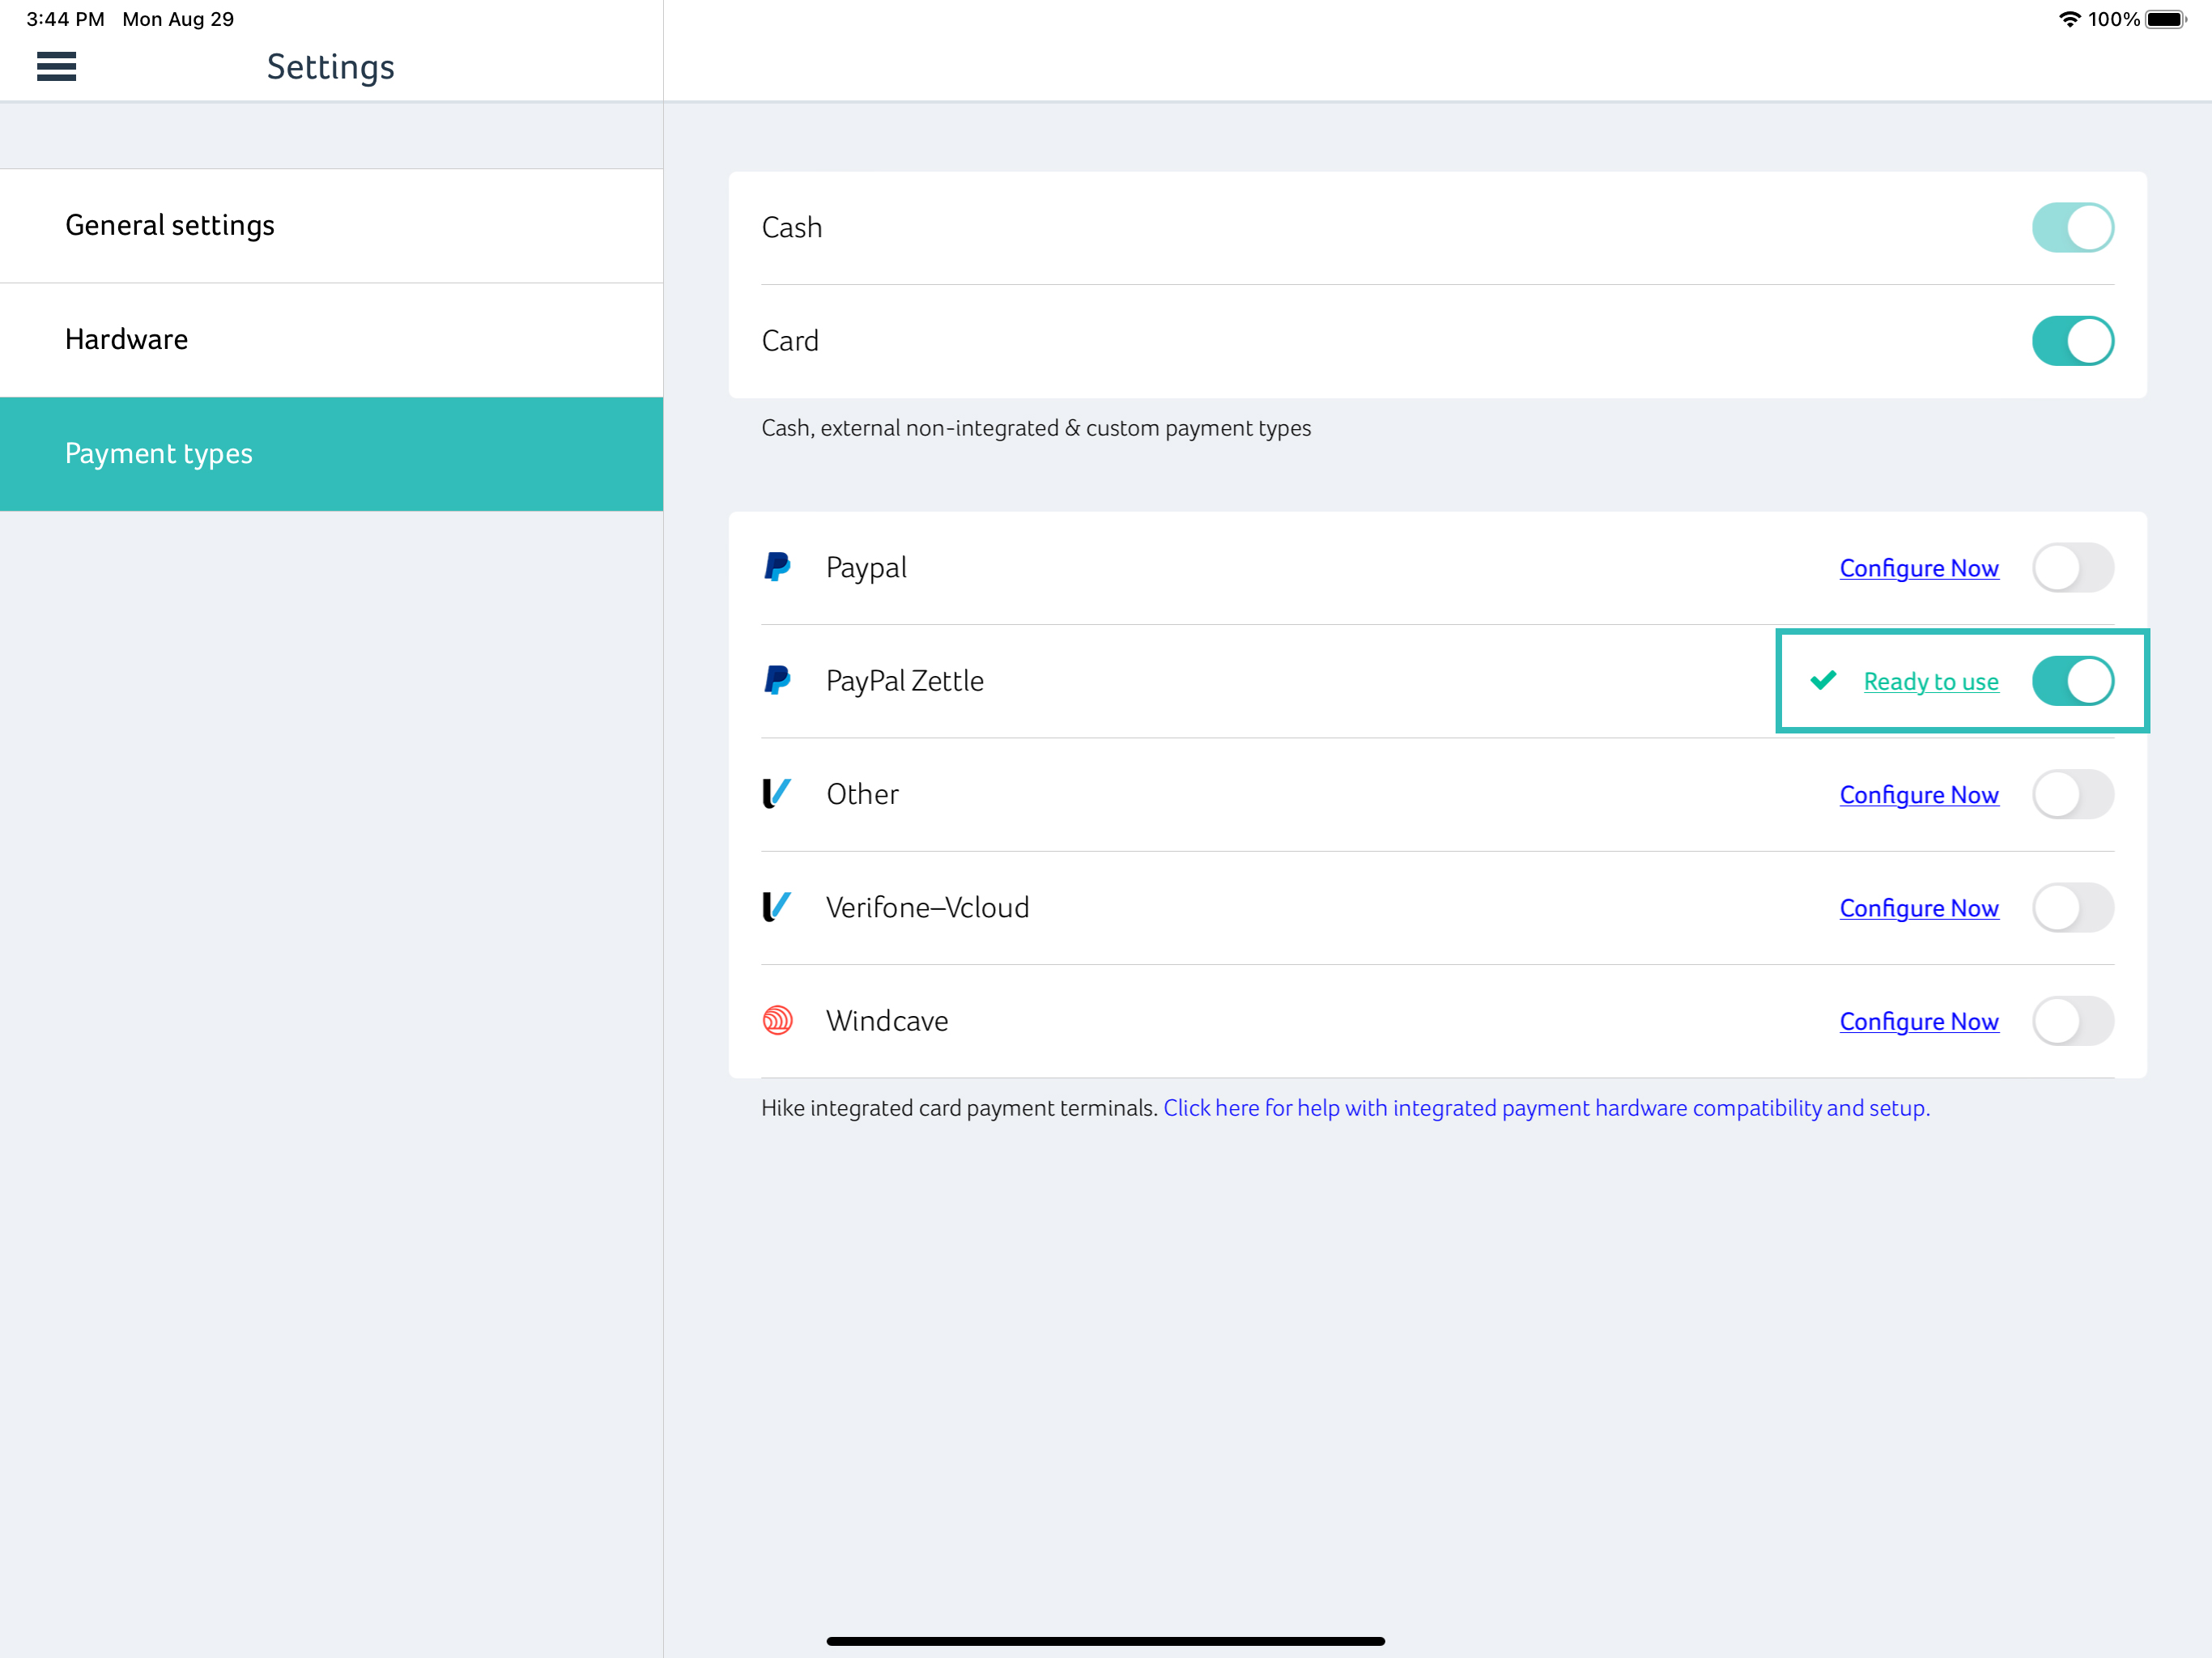Tap the Windcave name

point(887,1021)
